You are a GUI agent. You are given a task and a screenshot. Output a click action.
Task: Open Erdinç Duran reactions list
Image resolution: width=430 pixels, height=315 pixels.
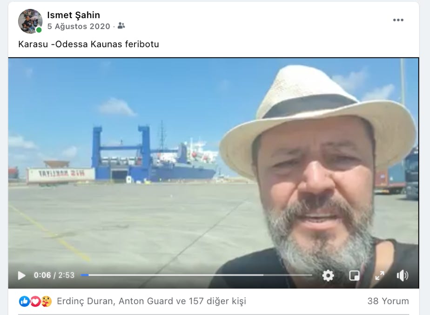pyautogui.click(x=85, y=301)
